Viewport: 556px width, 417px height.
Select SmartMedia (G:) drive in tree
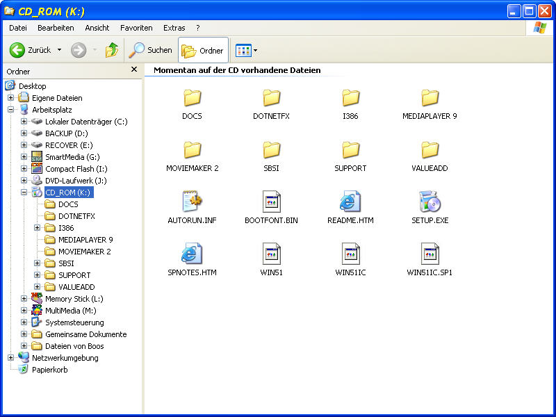click(x=72, y=157)
